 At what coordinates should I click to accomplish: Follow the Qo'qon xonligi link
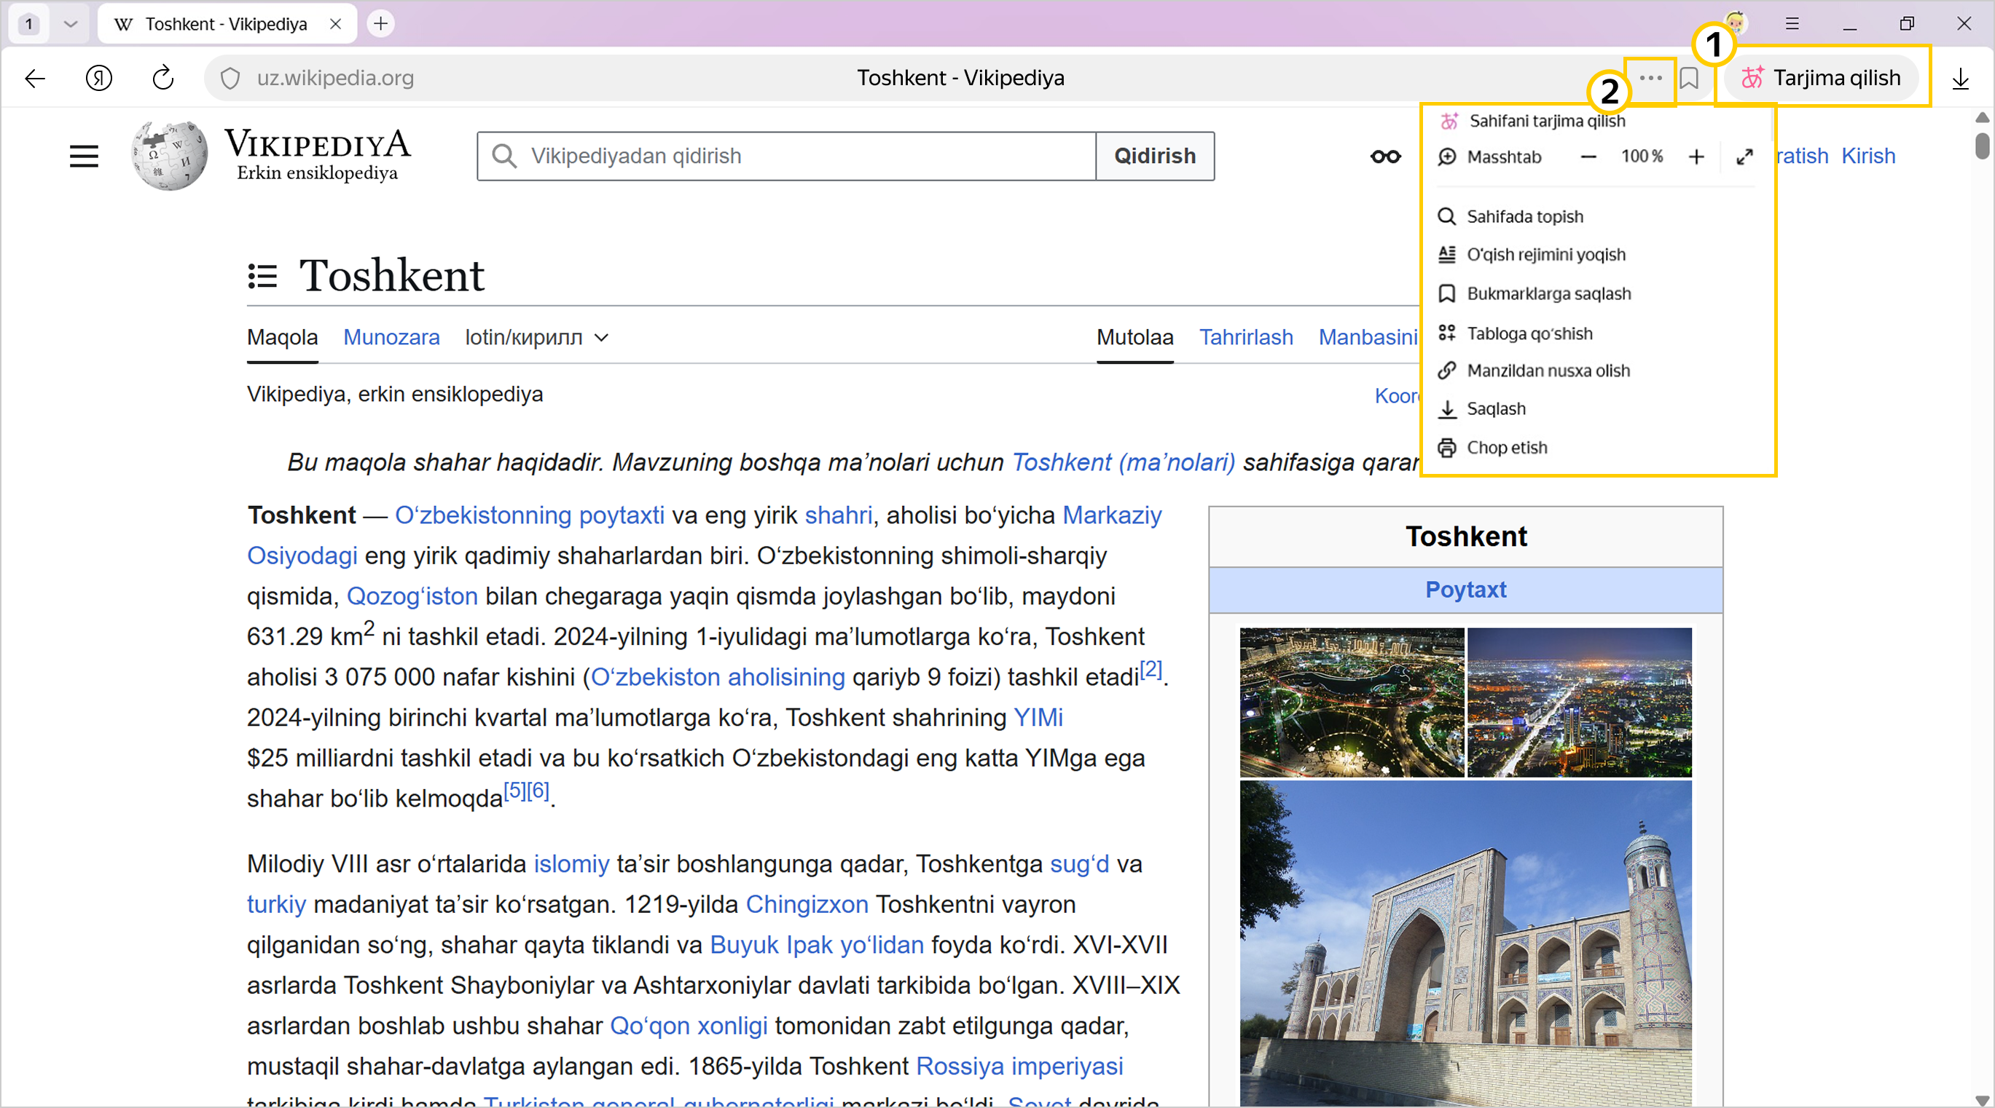pyautogui.click(x=689, y=1026)
